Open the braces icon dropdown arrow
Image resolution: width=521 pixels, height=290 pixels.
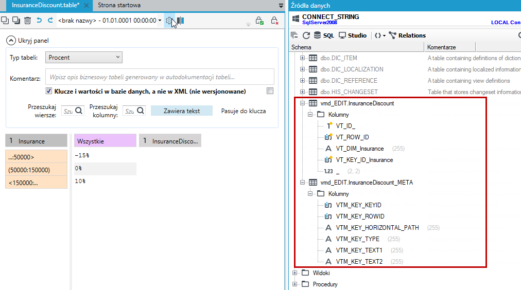tap(384, 35)
